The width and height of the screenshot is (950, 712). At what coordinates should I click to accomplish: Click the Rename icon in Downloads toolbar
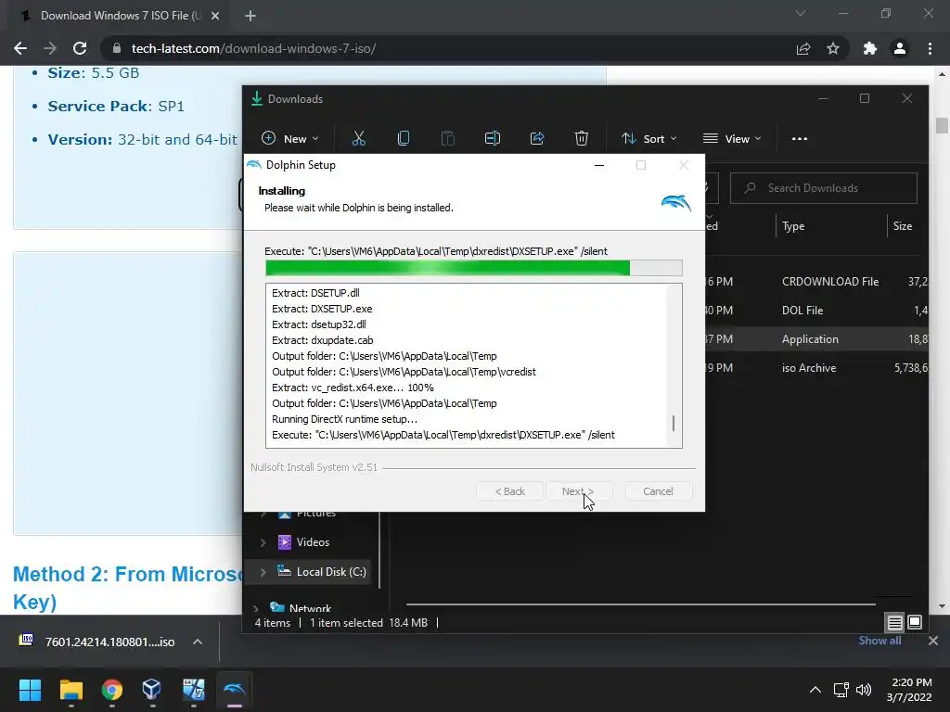point(492,139)
